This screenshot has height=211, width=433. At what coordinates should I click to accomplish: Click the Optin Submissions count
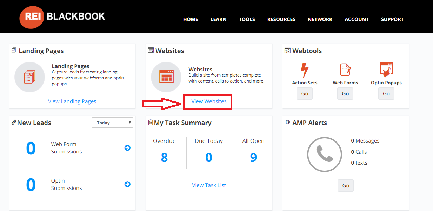[x=31, y=185]
